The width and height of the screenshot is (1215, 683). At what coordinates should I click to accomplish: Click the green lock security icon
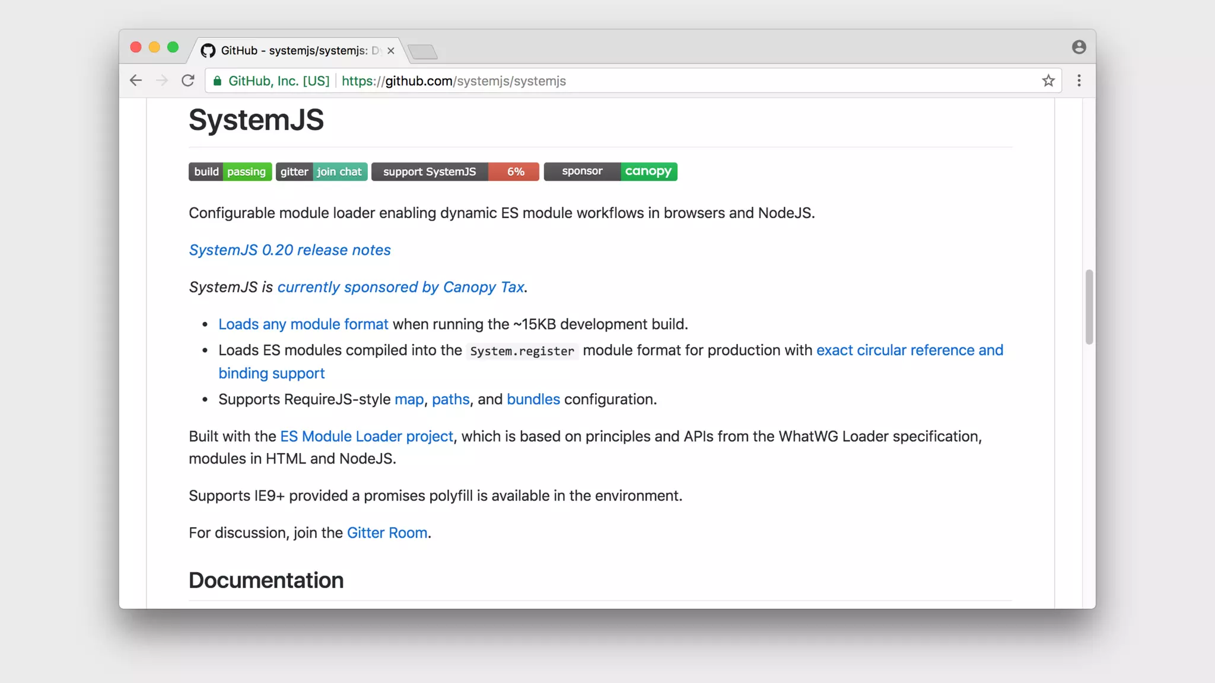pyautogui.click(x=218, y=81)
